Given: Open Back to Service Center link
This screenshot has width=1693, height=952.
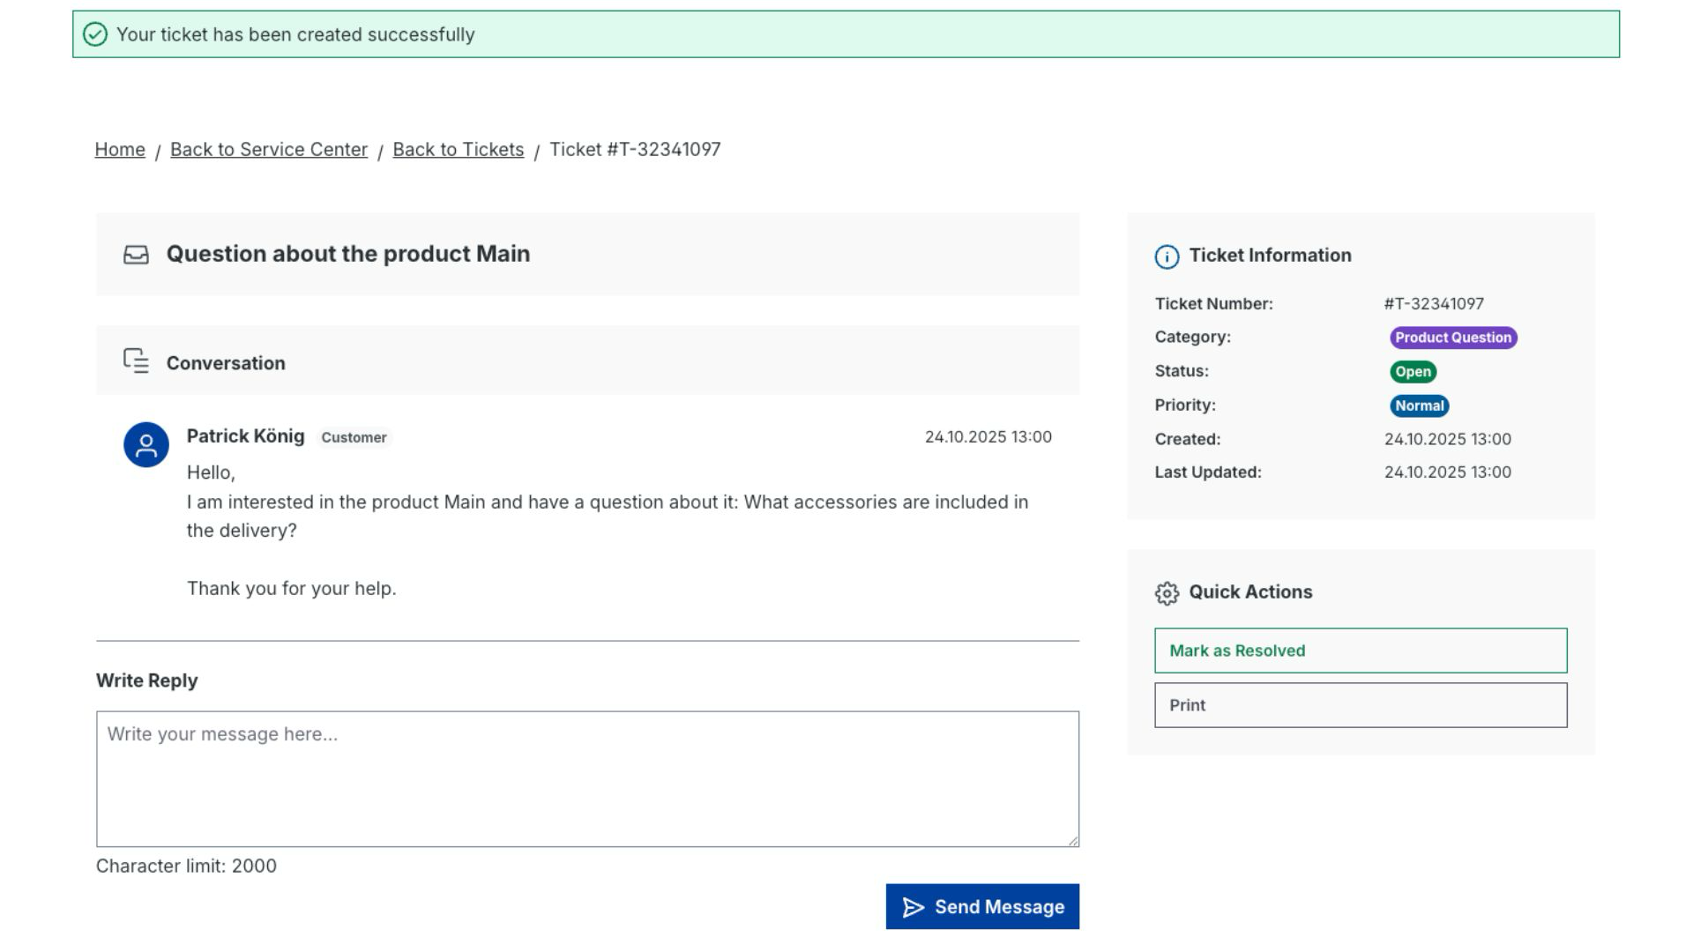Looking at the screenshot, I should [269, 150].
